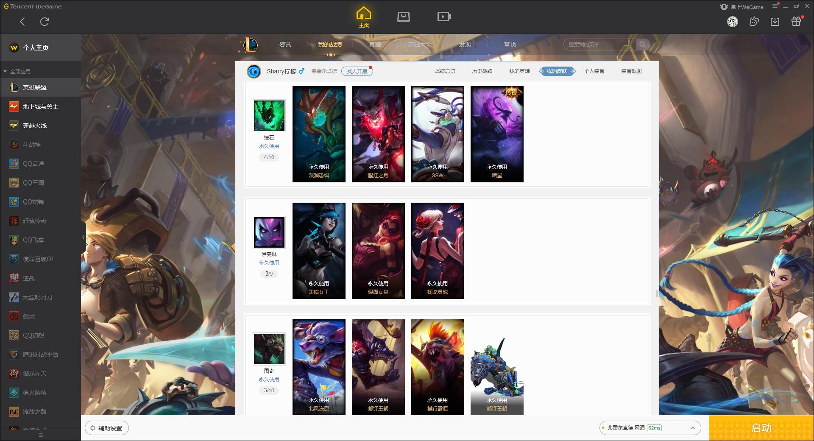Open the main menu lines icon

pyautogui.click(x=775, y=6)
